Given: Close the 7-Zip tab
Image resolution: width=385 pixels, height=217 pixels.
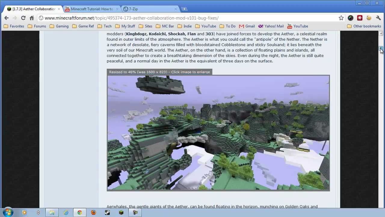Looking at the screenshot, I should (175, 9).
